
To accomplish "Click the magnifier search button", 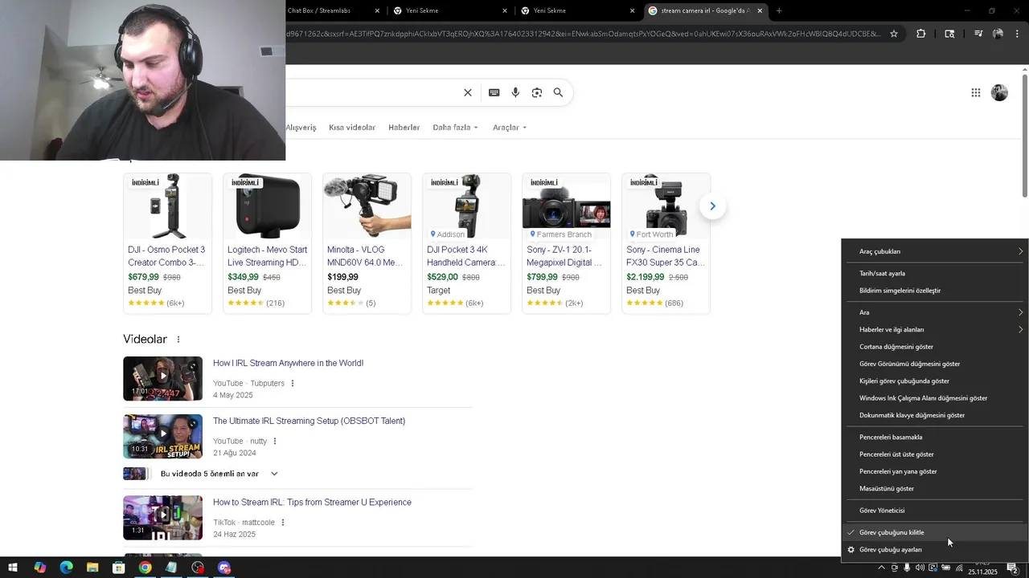I will coord(558,92).
